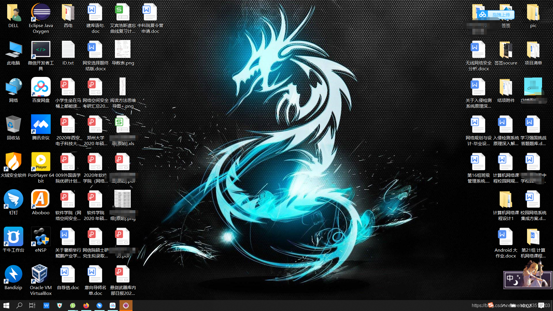Image resolution: width=553 pixels, height=311 pixels.
Task: Open the 签签socure folder
Action: 506,53
